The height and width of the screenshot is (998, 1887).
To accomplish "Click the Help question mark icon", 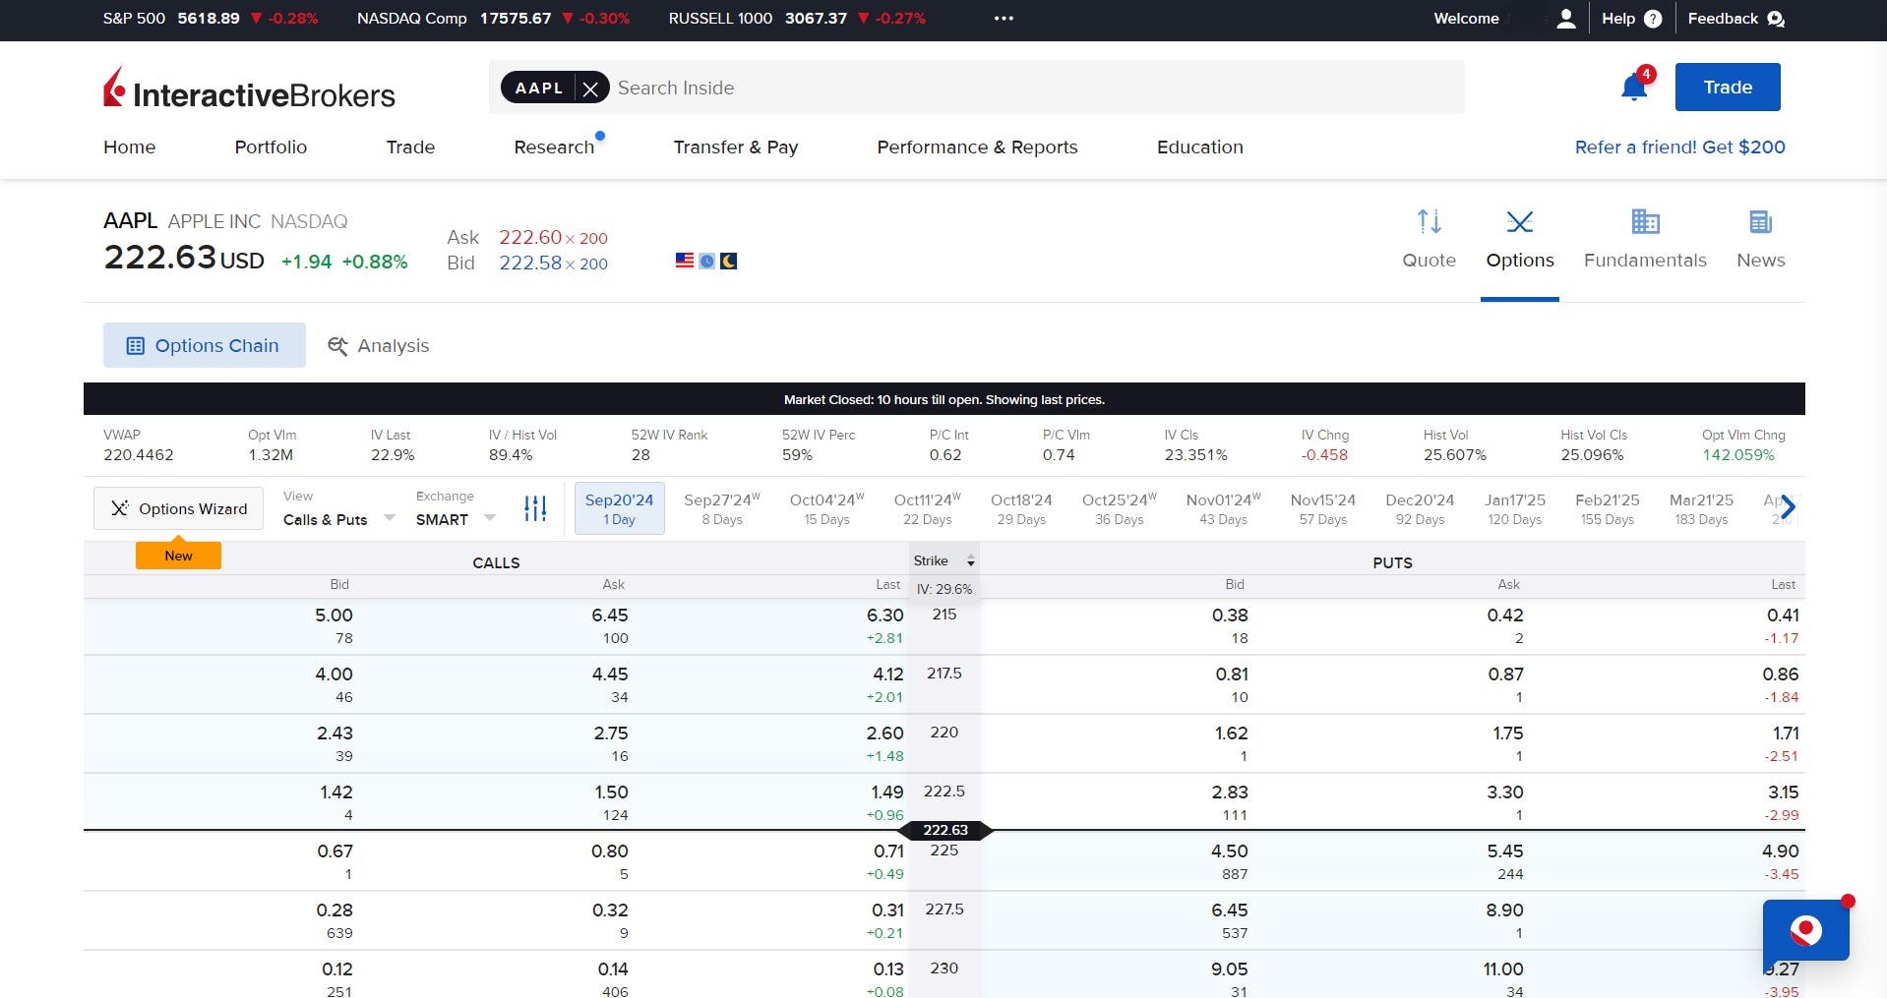I will (1653, 19).
